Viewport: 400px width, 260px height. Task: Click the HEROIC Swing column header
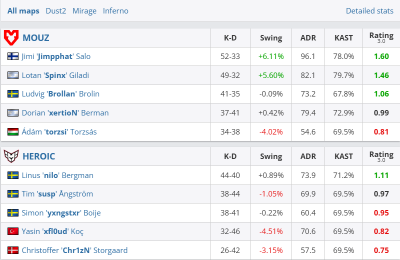271,156
